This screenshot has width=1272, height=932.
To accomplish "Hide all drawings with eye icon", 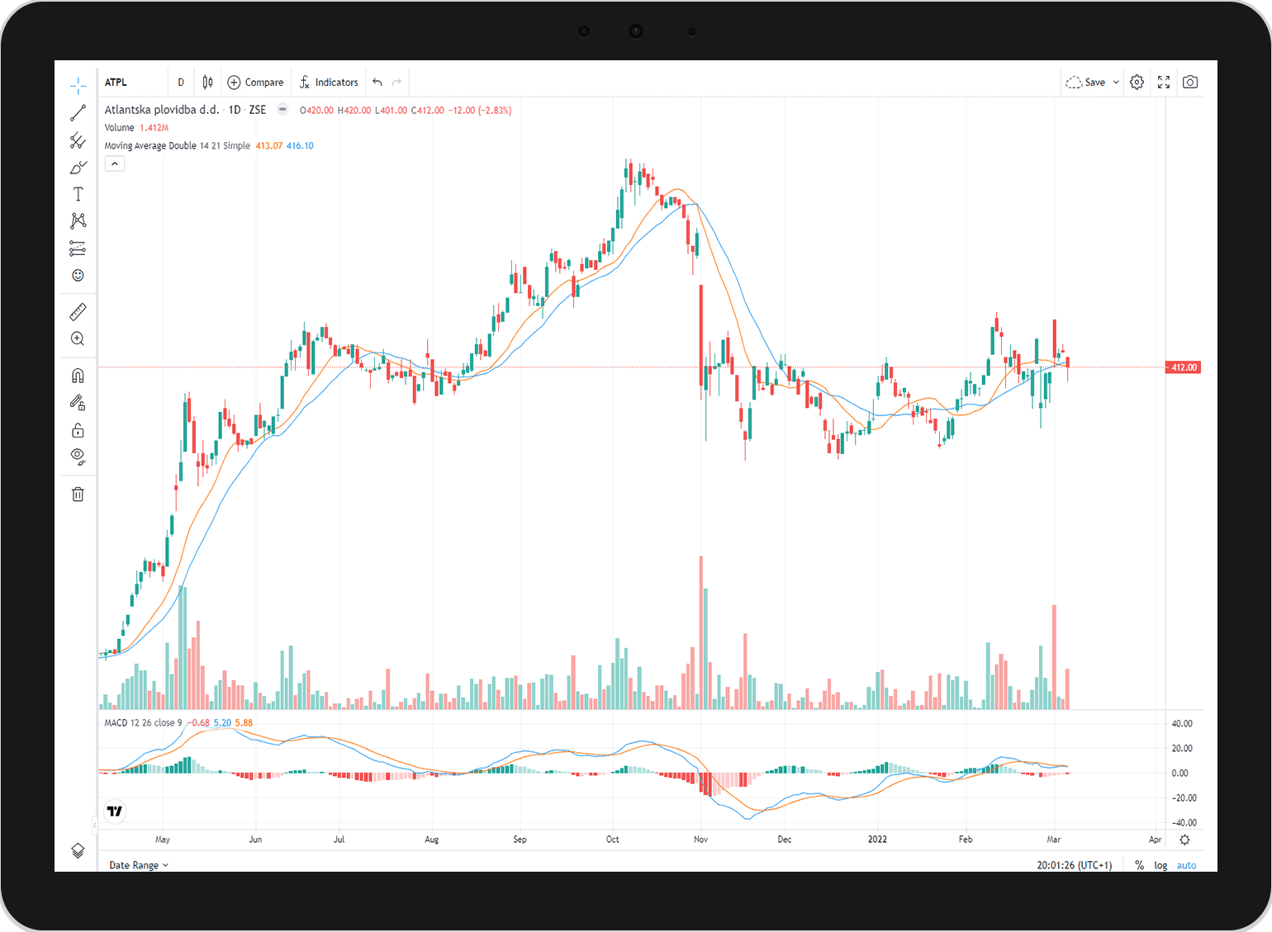I will click(x=78, y=457).
